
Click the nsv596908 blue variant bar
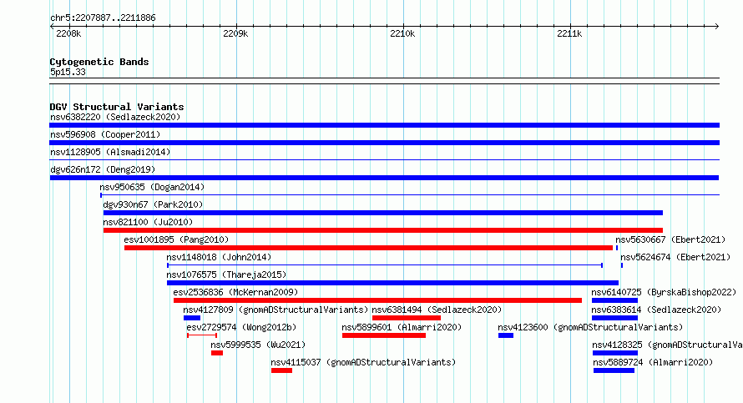384,143
